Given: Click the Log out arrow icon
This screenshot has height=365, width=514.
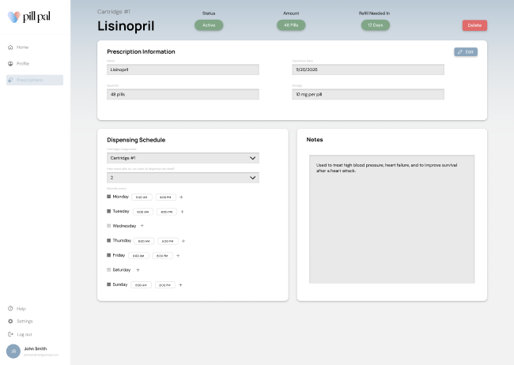Looking at the screenshot, I should (x=10, y=334).
